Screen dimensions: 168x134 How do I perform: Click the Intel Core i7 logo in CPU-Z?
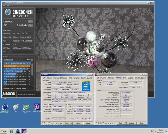(x=86, y=86)
